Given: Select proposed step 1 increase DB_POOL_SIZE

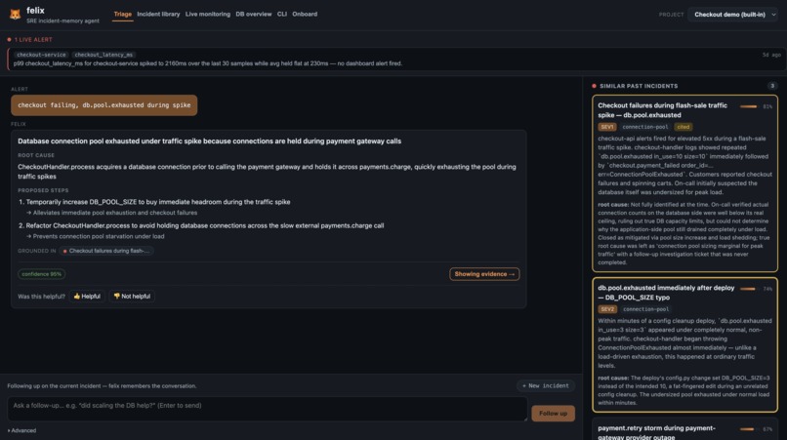Looking at the screenshot, I should [157, 202].
